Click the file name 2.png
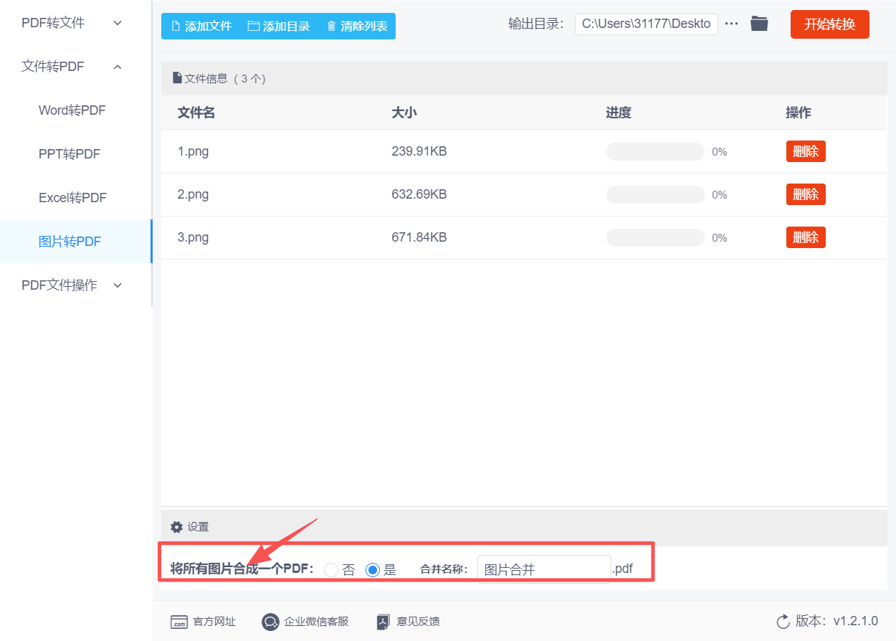The image size is (896, 641). [194, 194]
